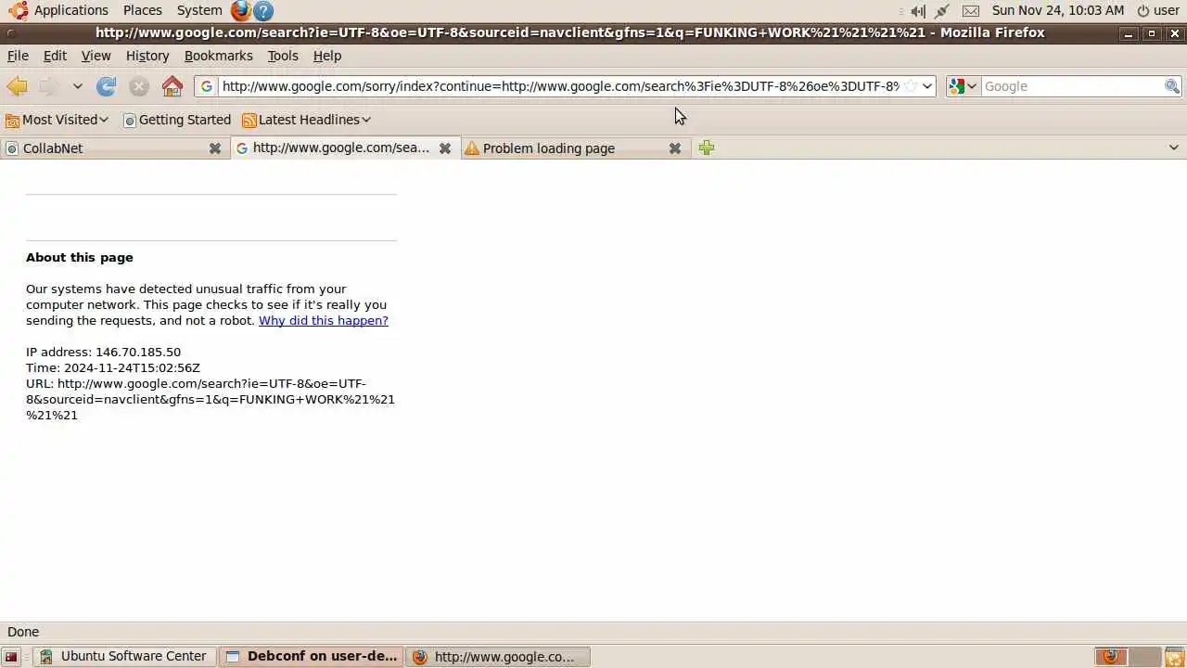Open the Getting Started bookmark
This screenshot has width=1187, height=668.
tap(177, 120)
